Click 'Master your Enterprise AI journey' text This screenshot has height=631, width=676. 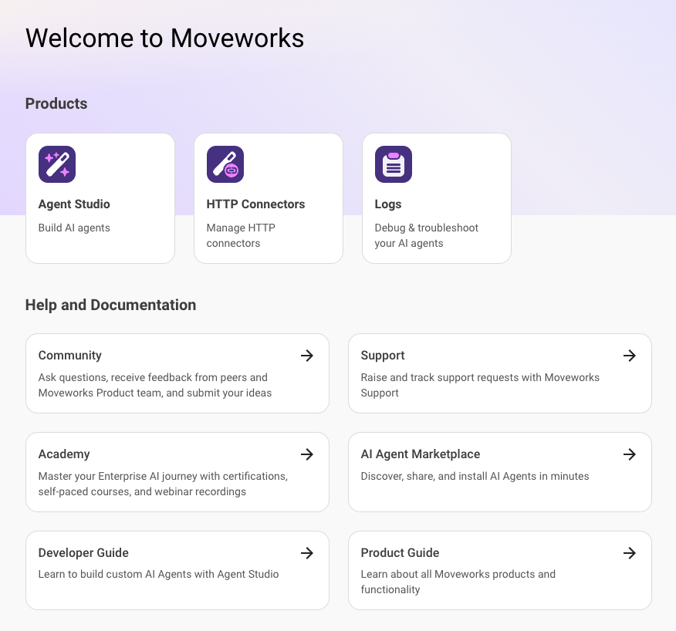coord(163,484)
